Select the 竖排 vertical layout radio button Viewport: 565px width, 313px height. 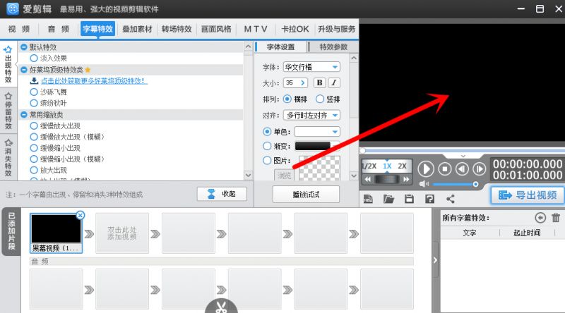tap(320, 99)
